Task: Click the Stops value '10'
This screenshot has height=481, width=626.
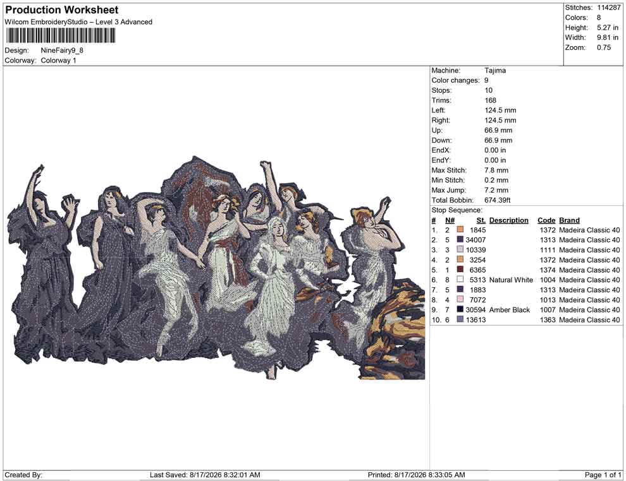Action: point(489,90)
